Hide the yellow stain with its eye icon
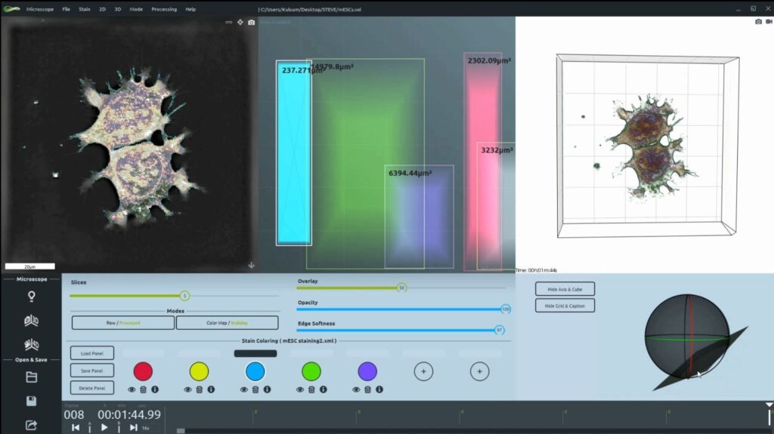Viewport: 774px width, 434px height. tap(187, 389)
